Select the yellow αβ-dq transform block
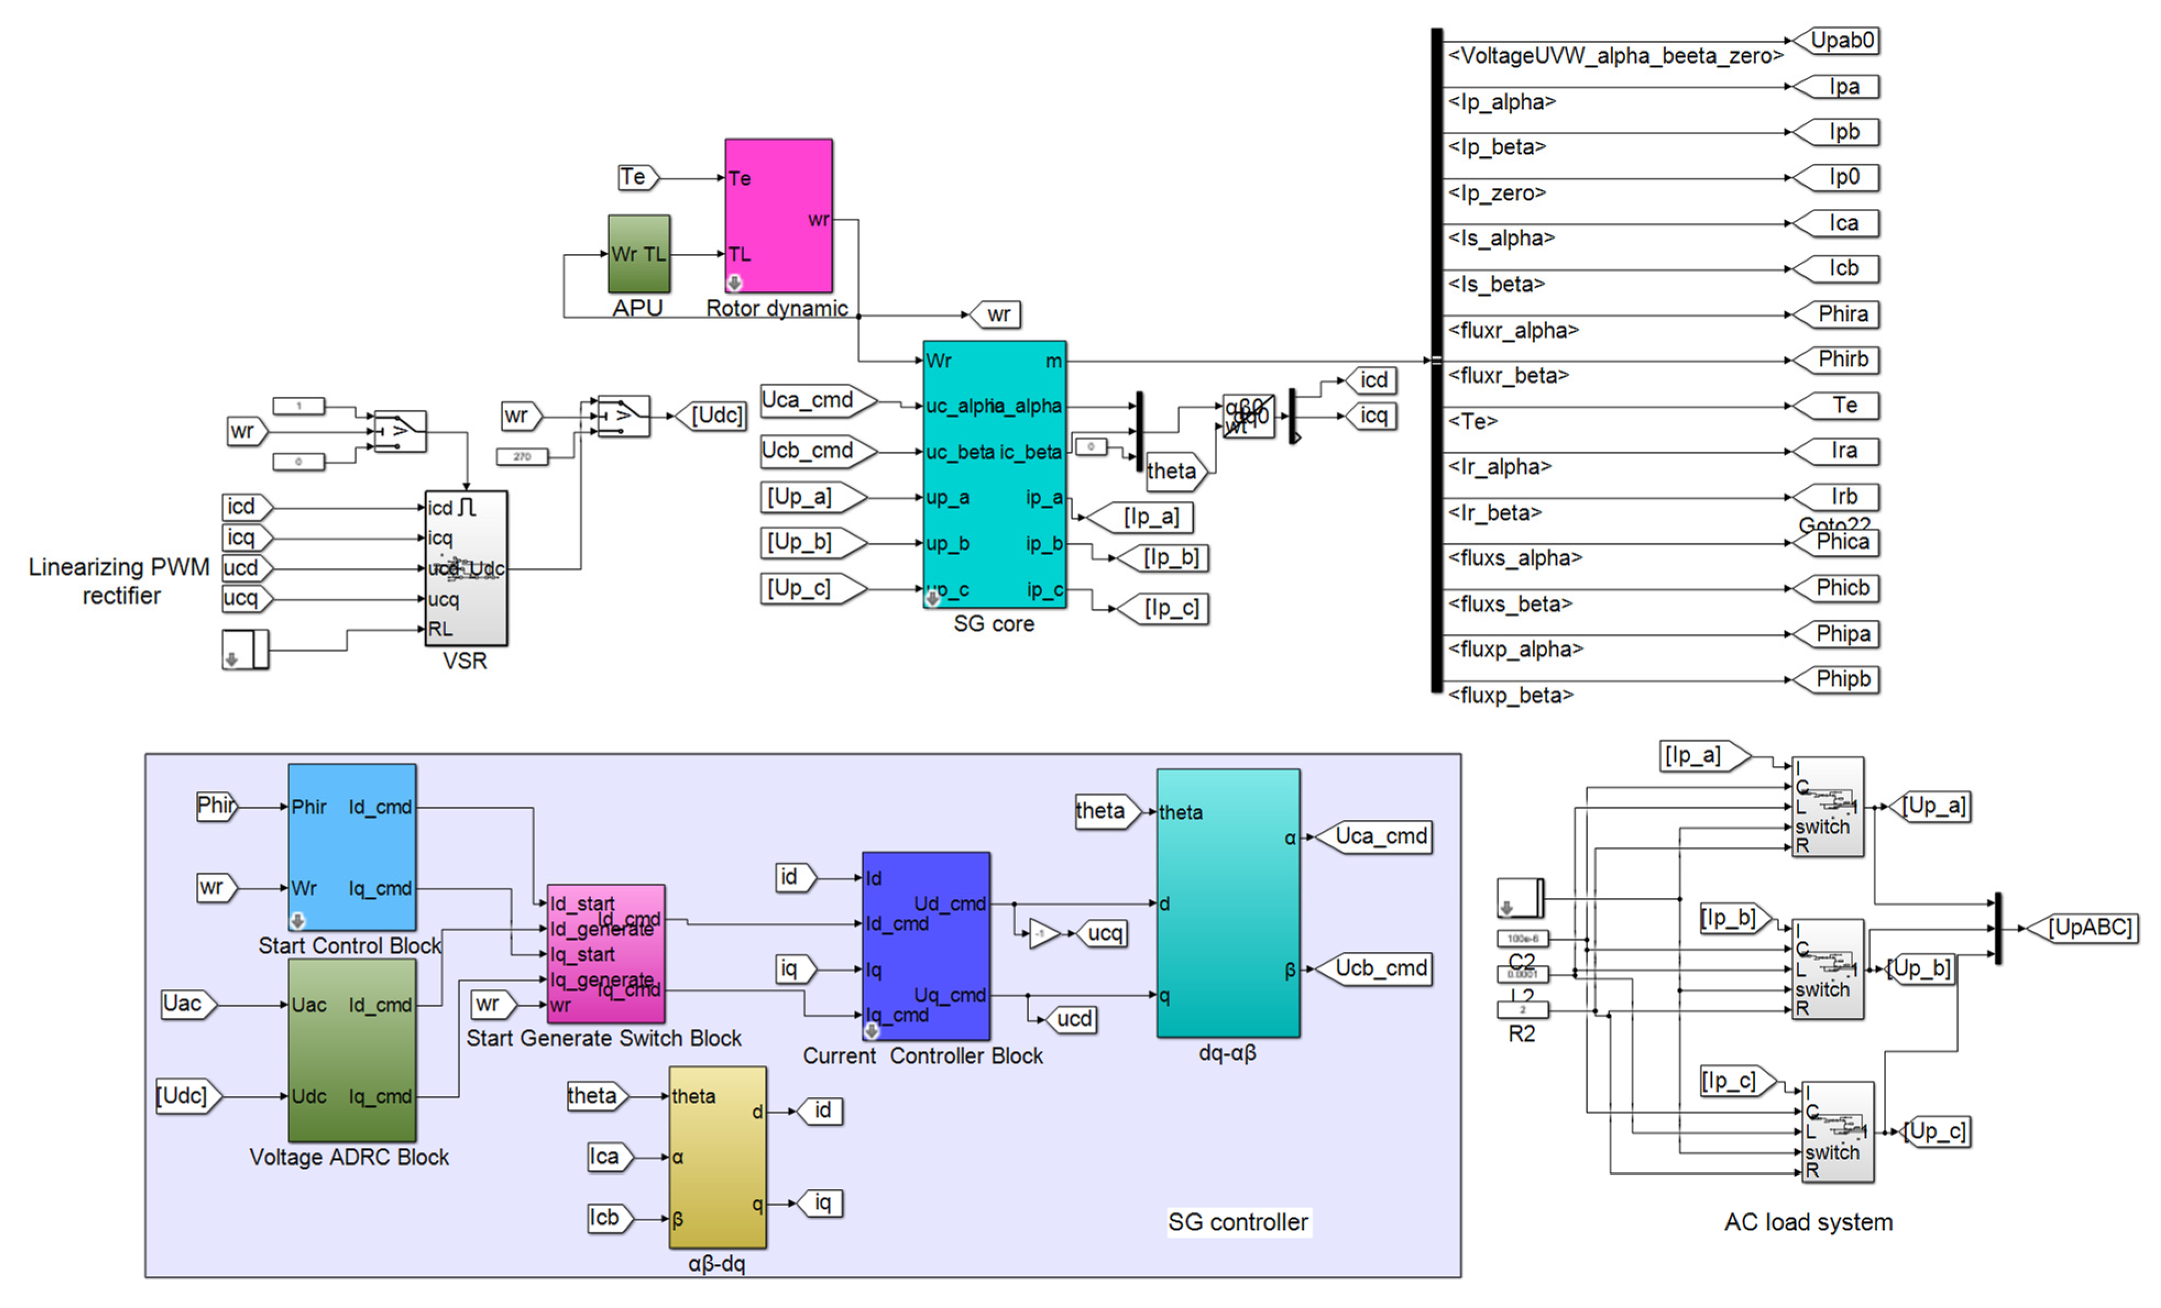The height and width of the screenshot is (1308, 2161). pyautogui.click(x=717, y=1157)
